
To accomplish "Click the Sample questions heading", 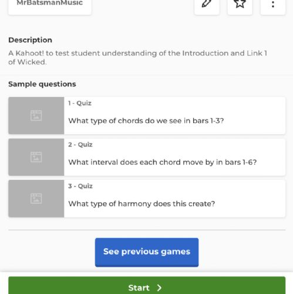I will (x=42, y=84).
